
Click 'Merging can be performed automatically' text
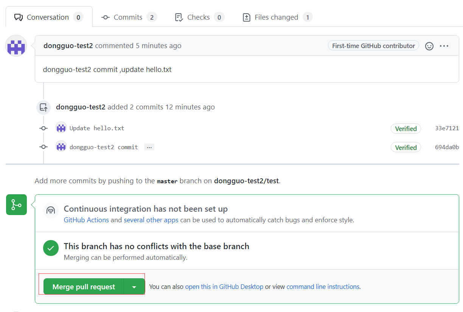point(126,257)
